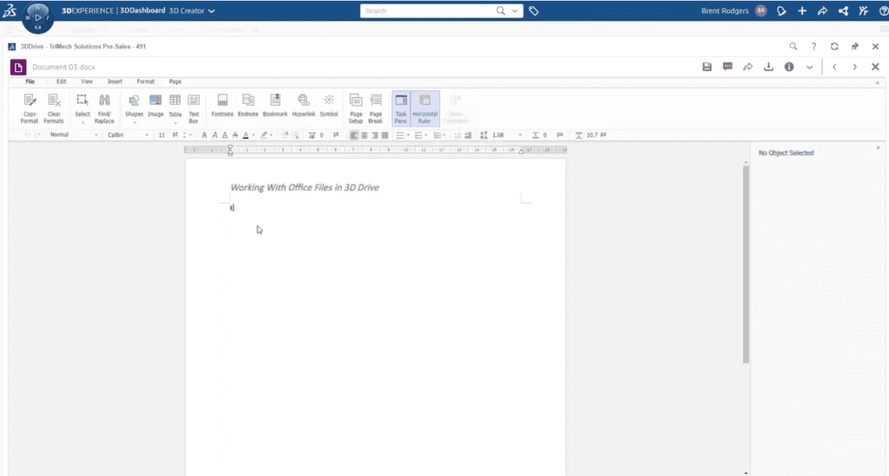
Task: Open the document information icon
Action: click(788, 67)
